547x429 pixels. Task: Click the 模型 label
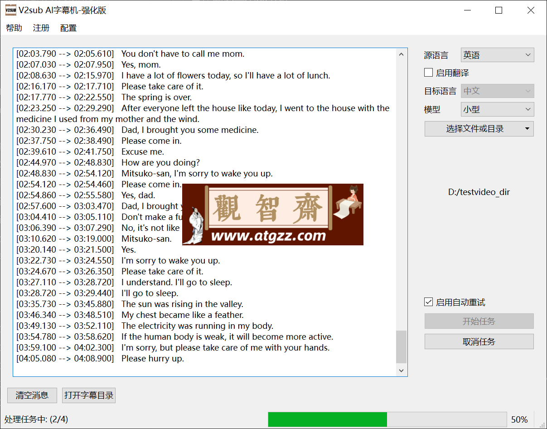(432, 109)
